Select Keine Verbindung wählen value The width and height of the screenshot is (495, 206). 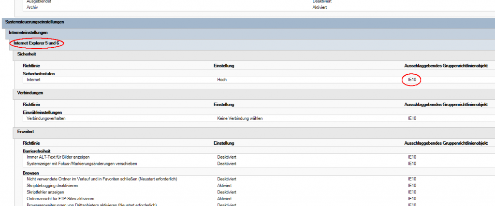point(240,118)
